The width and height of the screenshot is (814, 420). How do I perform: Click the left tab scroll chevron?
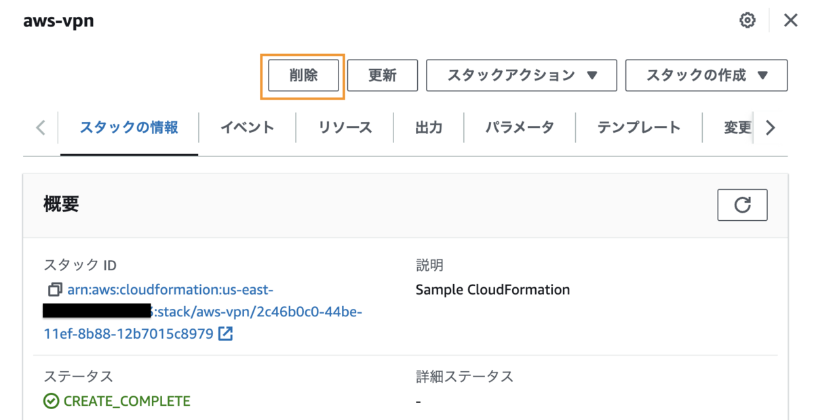(x=41, y=127)
